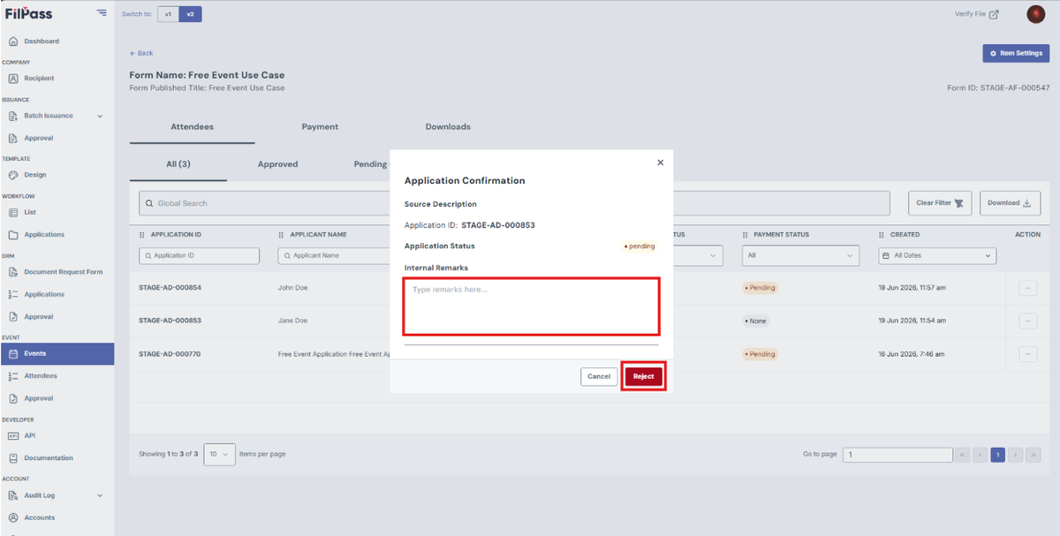Screen dimensions: 1060x536
Task: Click the DRM Approval icon
Action: (x=13, y=317)
